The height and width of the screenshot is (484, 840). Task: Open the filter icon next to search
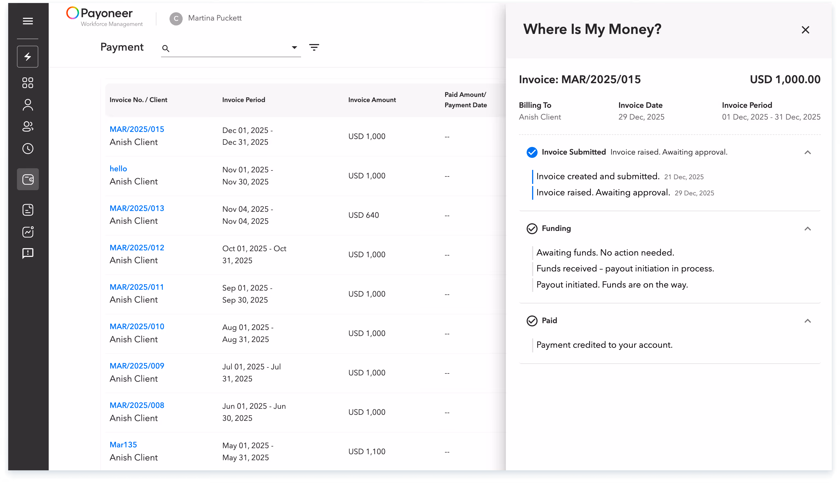pyautogui.click(x=314, y=47)
